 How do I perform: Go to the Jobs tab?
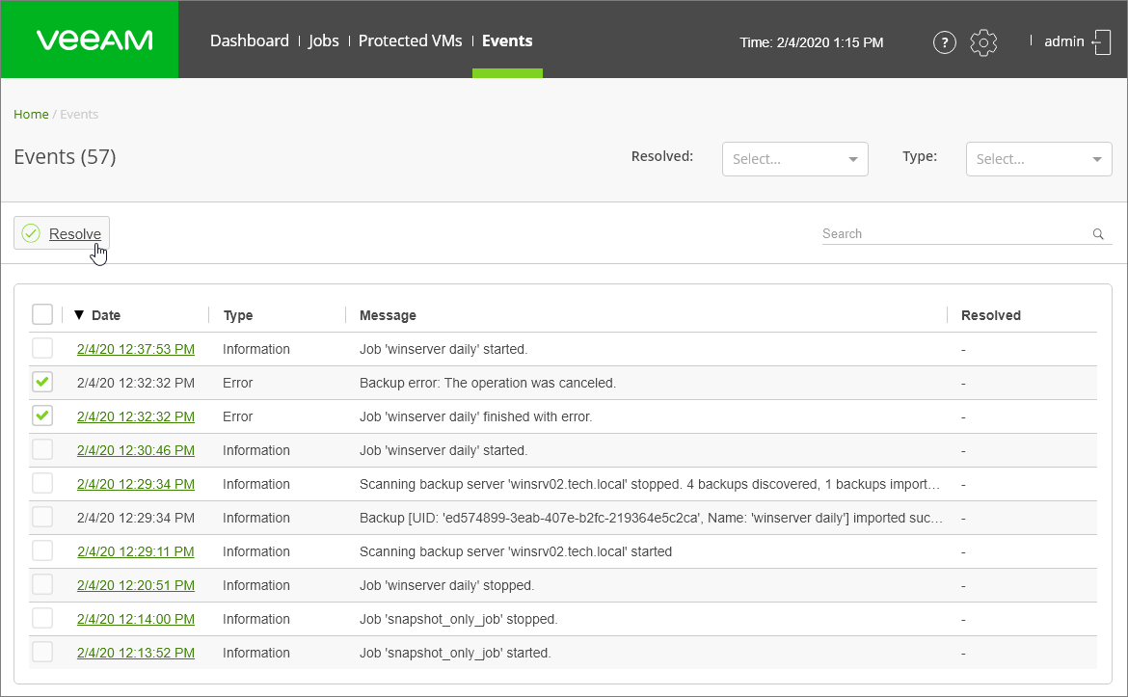(324, 40)
